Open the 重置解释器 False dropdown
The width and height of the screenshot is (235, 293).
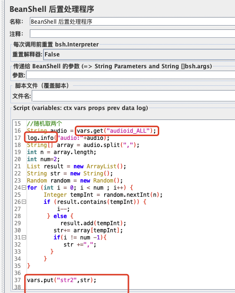(139, 55)
